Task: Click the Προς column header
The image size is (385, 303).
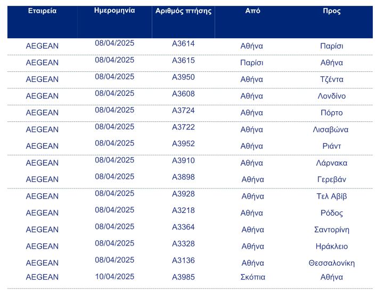Action: click(x=332, y=11)
